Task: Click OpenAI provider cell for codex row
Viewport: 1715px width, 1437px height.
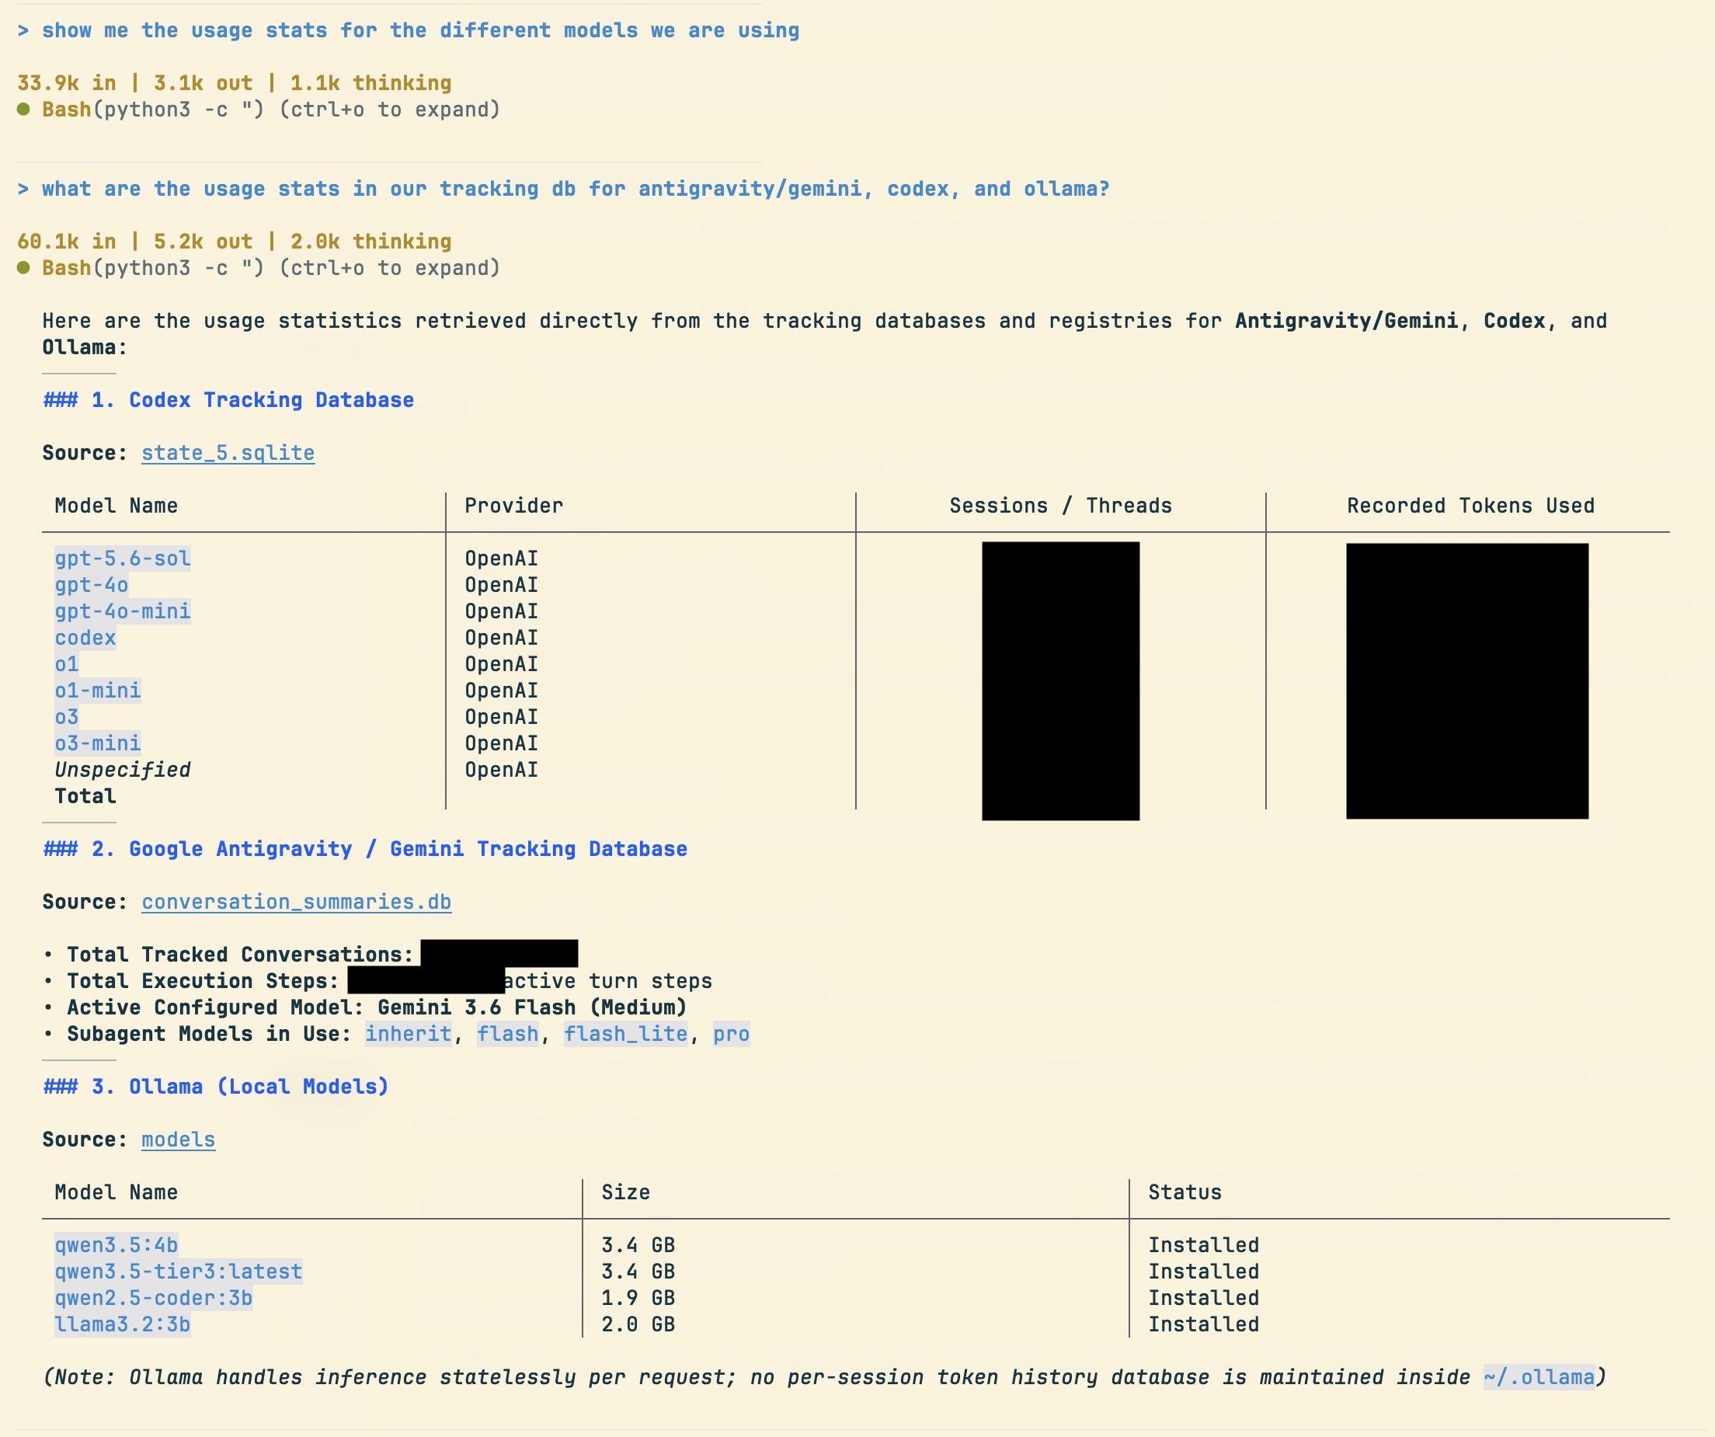Action: [x=502, y=638]
